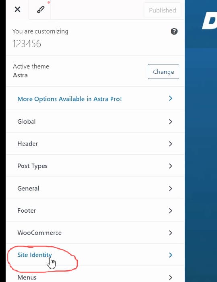Viewport: 217px width, 282px height.
Task: Open More Options Available in Astra Pro
Action: (95, 99)
